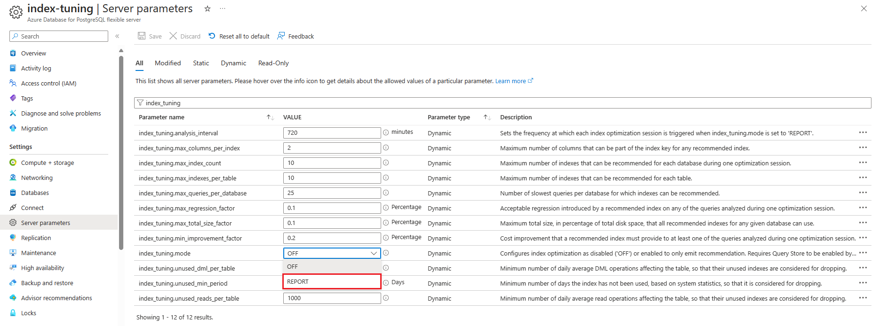Screen dimensions: 879x326
Task: Open the ellipsis menu for index_tuning.max_index_count row
Action: (863, 163)
